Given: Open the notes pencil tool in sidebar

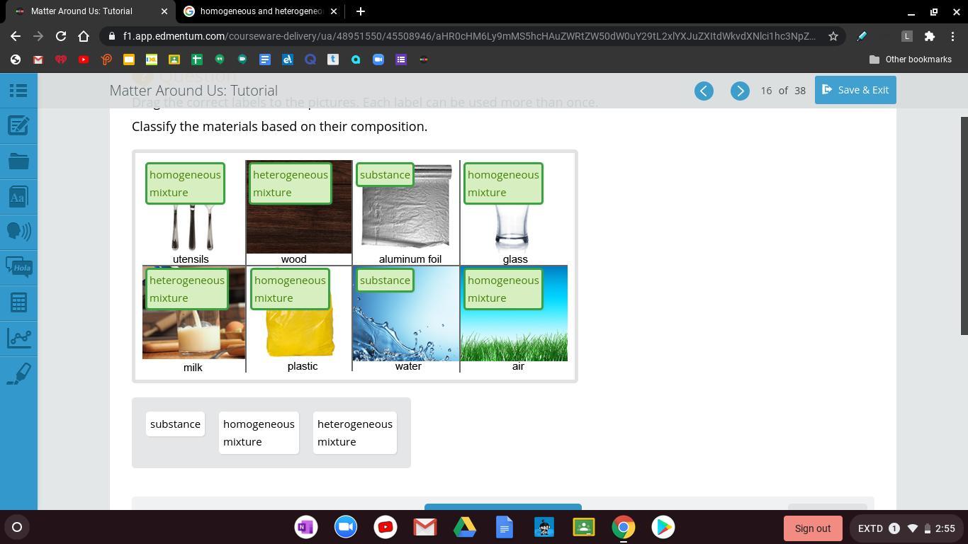Looking at the screenshot, I should coord(18,125).
